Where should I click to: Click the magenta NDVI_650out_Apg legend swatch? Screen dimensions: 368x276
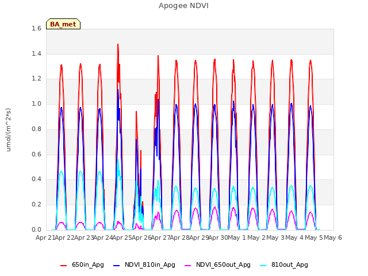point(188,266)
